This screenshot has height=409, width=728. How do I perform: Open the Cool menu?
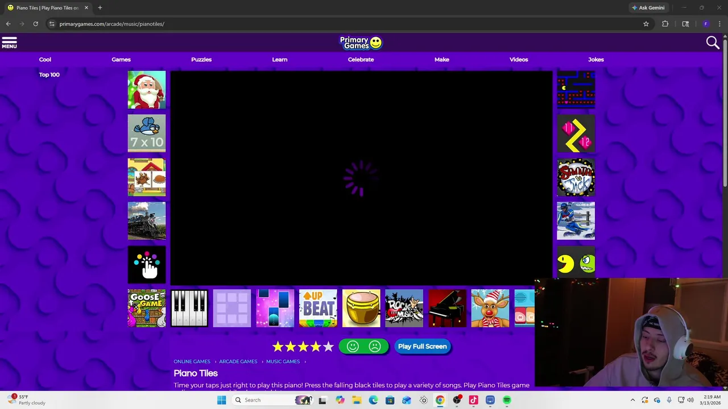pyautogui.click(x=45, y=59)
